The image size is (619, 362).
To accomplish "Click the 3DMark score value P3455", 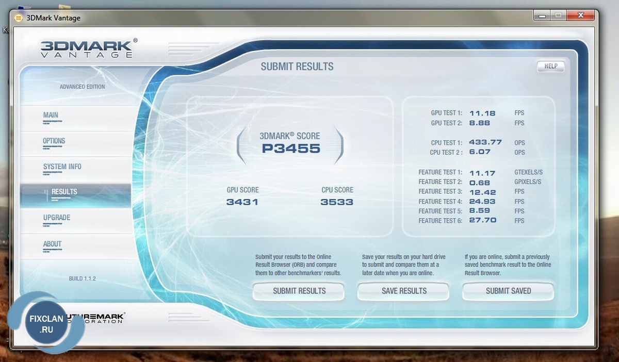I will click(291, 149).
